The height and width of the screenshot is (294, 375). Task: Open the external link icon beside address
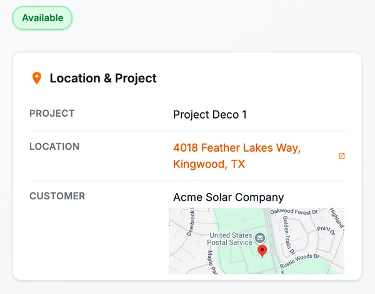tap(341, 156)
